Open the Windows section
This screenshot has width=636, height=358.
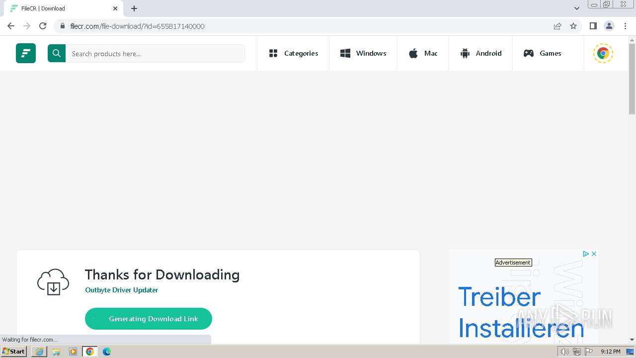click(x=363, y=53)
